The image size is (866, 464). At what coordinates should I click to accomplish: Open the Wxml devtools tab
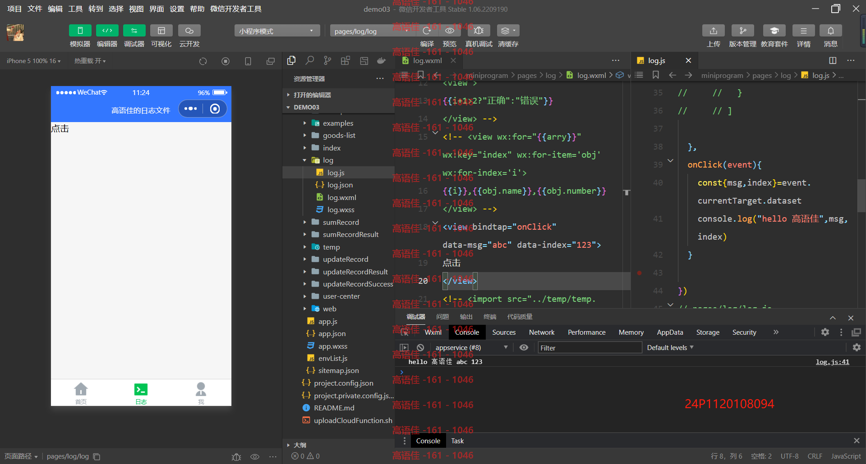point(433,332)
